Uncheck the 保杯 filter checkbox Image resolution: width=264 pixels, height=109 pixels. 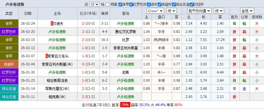[x=149, y=5]
